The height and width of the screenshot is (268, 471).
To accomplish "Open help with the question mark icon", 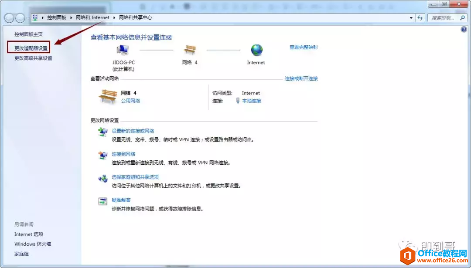I will click(464, 29).
